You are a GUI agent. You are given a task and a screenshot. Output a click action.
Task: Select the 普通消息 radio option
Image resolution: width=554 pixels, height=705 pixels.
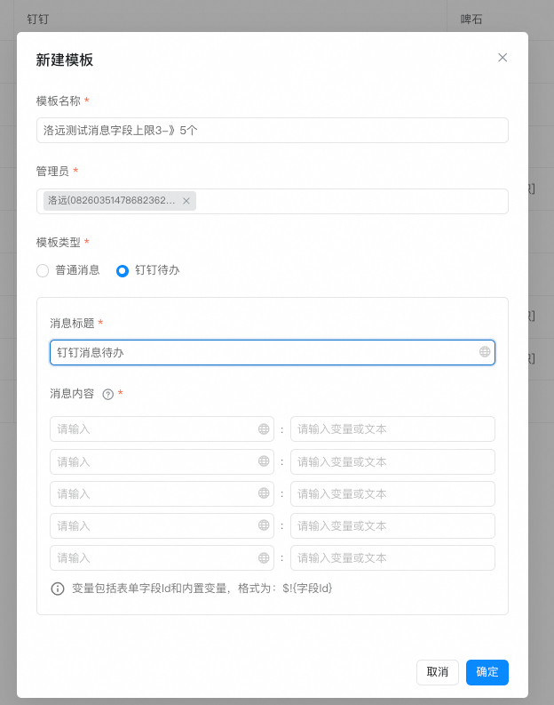click(x=43, y=270)
